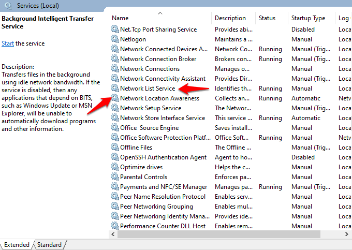This screenshot has width=352, height=250.
Task: Click the Parental Controls service icon
Action: click(115, 177)
